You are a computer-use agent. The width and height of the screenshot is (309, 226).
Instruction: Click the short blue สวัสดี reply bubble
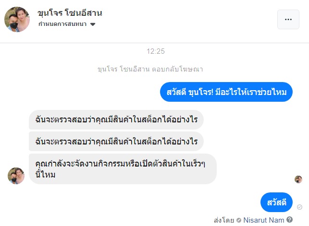pyautogui.click(x=276, y=202)
